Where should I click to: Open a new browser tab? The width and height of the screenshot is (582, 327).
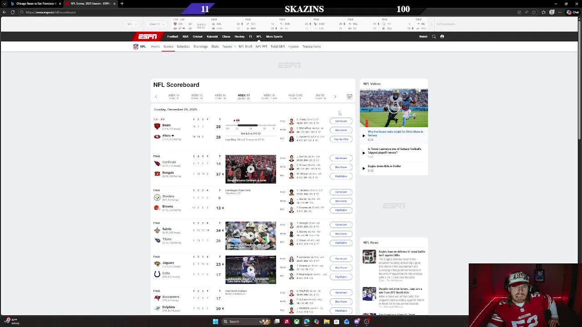pyautogui.click(x=122, y=4)
